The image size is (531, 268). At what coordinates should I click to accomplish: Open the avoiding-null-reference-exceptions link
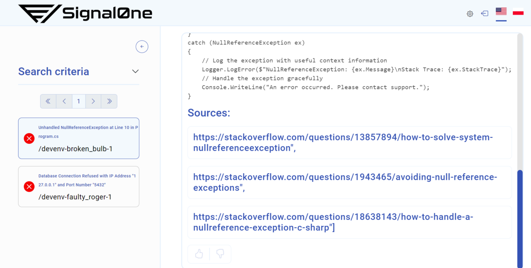tap(345, 182)
